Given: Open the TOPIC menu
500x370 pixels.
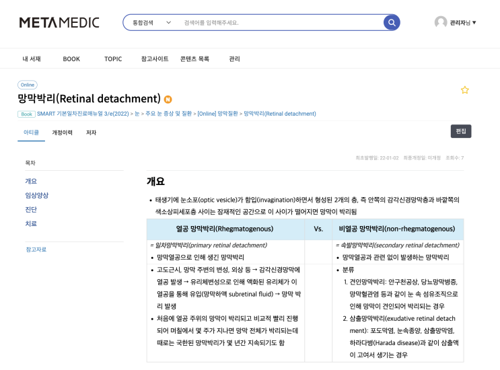Looking at the screenshot, I should click(x=113, y=59).
